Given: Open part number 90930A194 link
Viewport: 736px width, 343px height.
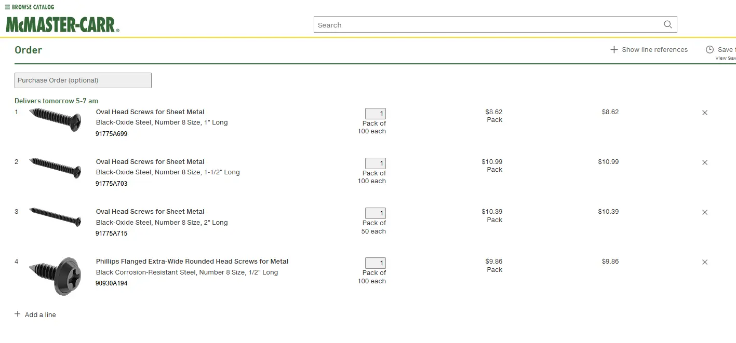Looking at the screenshot, I should click(x=111, y=283).
